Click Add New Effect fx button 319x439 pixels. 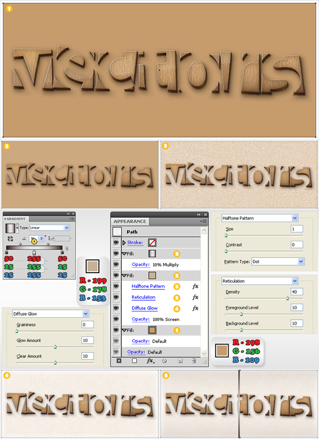pyautogui.click(x=150, y=361)
